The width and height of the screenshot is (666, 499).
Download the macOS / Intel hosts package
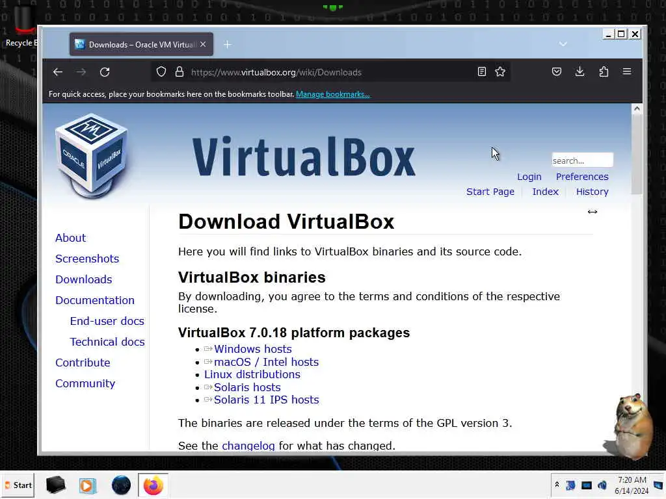[266, 362]
